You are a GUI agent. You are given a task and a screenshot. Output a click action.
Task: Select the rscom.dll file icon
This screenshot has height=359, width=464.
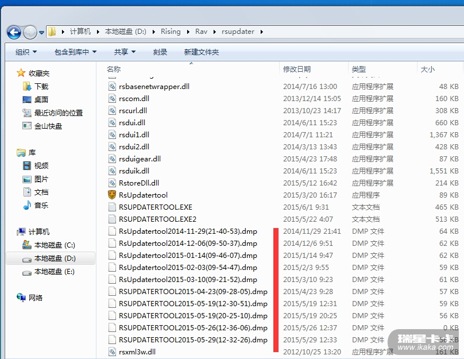coord(112,98)
